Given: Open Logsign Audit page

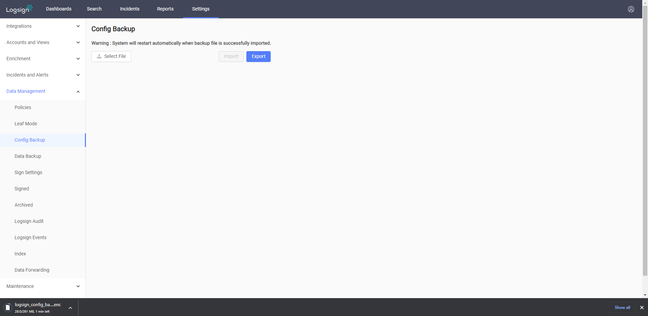Looking at the screenshot, I should tap(43, 221).
